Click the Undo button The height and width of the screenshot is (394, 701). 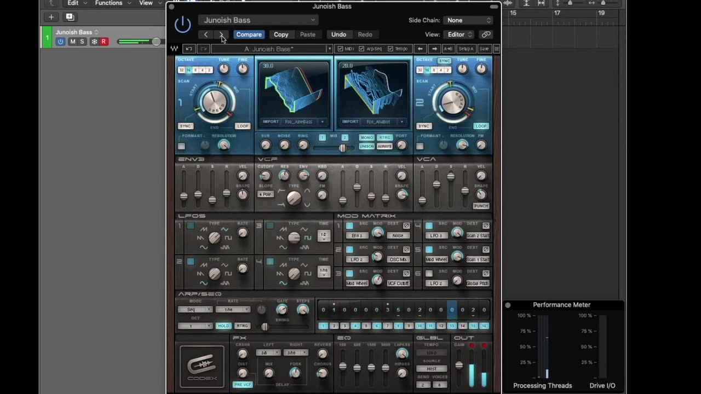click(x=338, y=34)
